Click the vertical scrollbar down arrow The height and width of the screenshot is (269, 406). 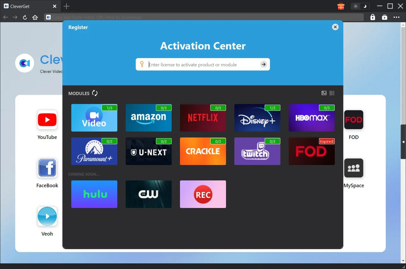403,261
